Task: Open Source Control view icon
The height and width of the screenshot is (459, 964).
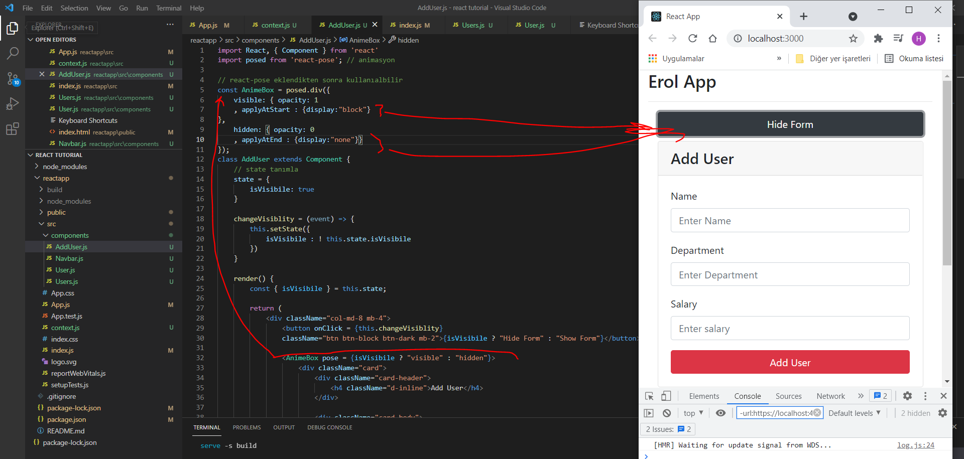Action: coord(13,78)
